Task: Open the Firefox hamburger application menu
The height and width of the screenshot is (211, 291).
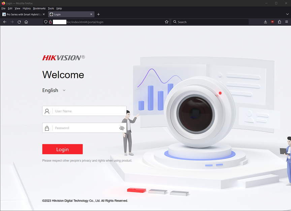Action: 287,22
